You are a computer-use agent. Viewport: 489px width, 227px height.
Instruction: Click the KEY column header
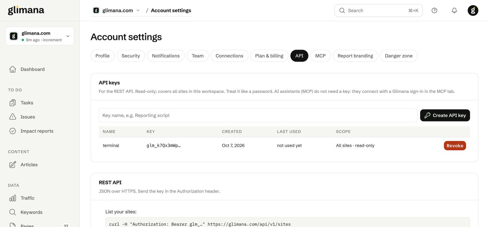tap(151, 131)
